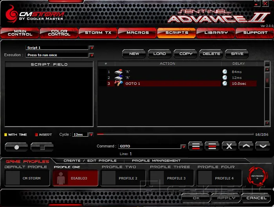The height and width of the screenshot is (207, 274).
Task: Click the NEW script button
Action: tap(134, 54)
